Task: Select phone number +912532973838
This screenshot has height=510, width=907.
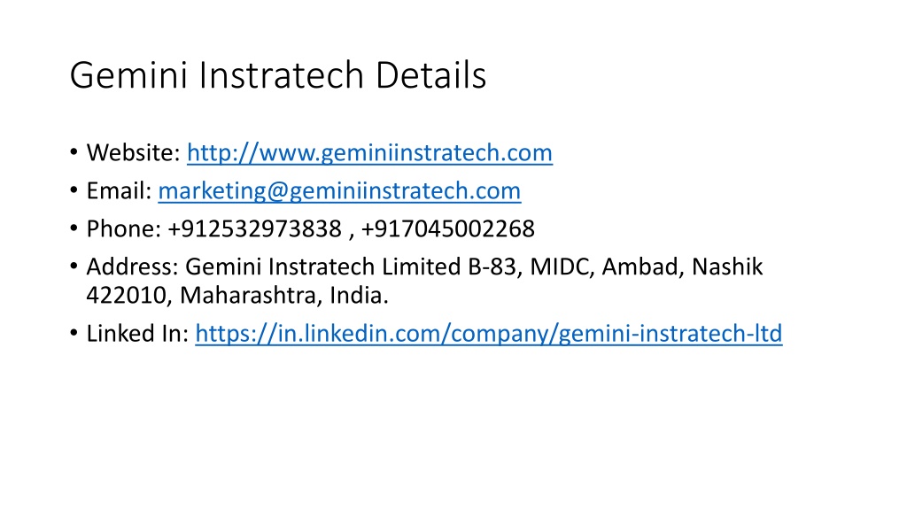Action: pos(254,229)
